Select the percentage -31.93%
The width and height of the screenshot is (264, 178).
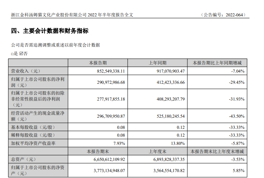coord(237,99)
